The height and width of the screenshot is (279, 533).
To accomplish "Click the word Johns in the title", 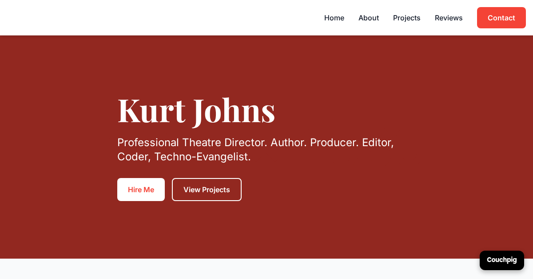I will coord(234,110).
